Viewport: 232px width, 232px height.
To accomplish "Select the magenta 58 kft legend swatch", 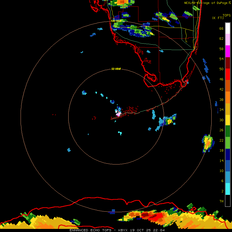I will coord(228,51).
